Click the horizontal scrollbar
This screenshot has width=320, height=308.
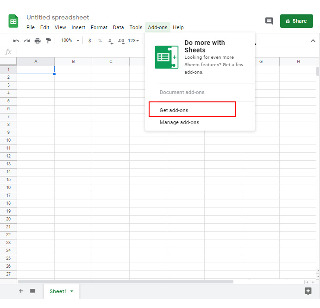[125, 282]
